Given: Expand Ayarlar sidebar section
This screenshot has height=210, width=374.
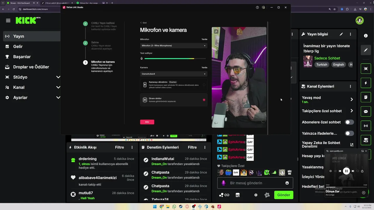Looking at the screenshot, I should point(58,97).
